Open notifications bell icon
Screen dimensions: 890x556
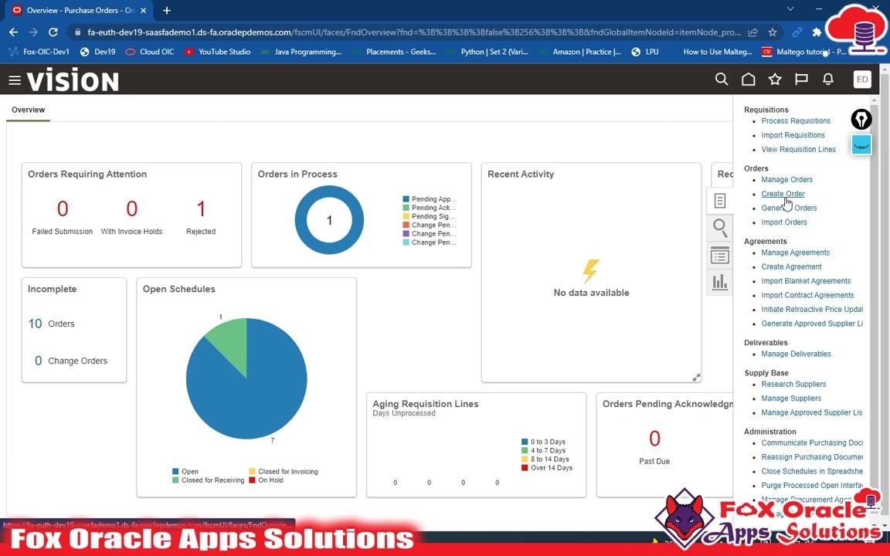click(828, 80)
